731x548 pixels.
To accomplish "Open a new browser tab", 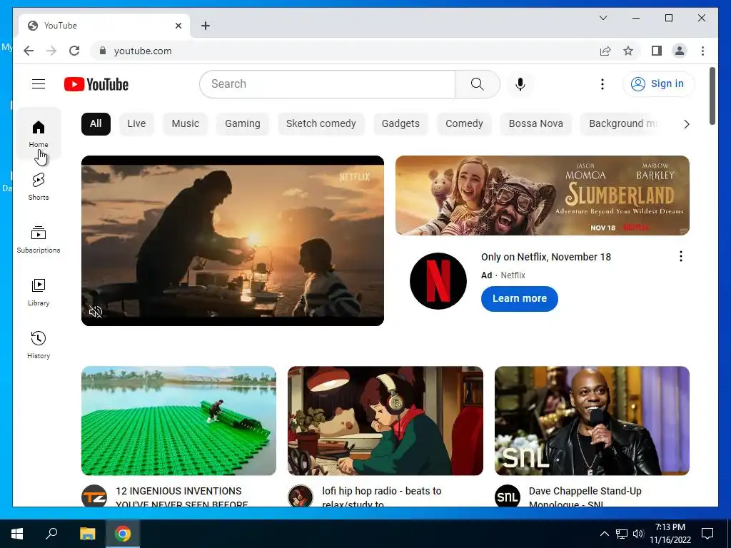I will (x=206, y=26).
